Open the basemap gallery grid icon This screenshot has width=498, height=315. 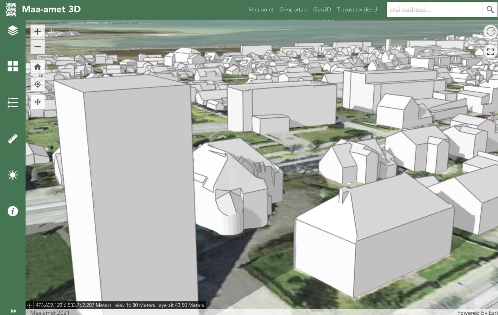pos(13,66)
